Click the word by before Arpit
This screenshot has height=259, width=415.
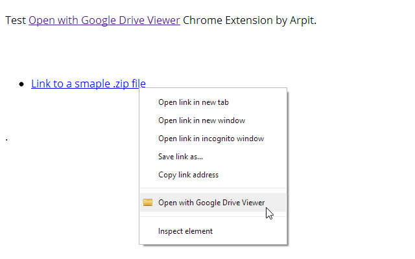coord(281,20)
